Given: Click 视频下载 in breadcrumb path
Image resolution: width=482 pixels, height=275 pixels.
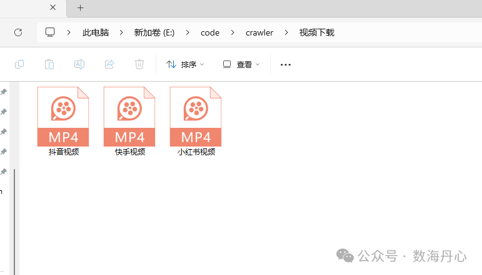Looking at the screenshot, I should (x=317, y=32).
